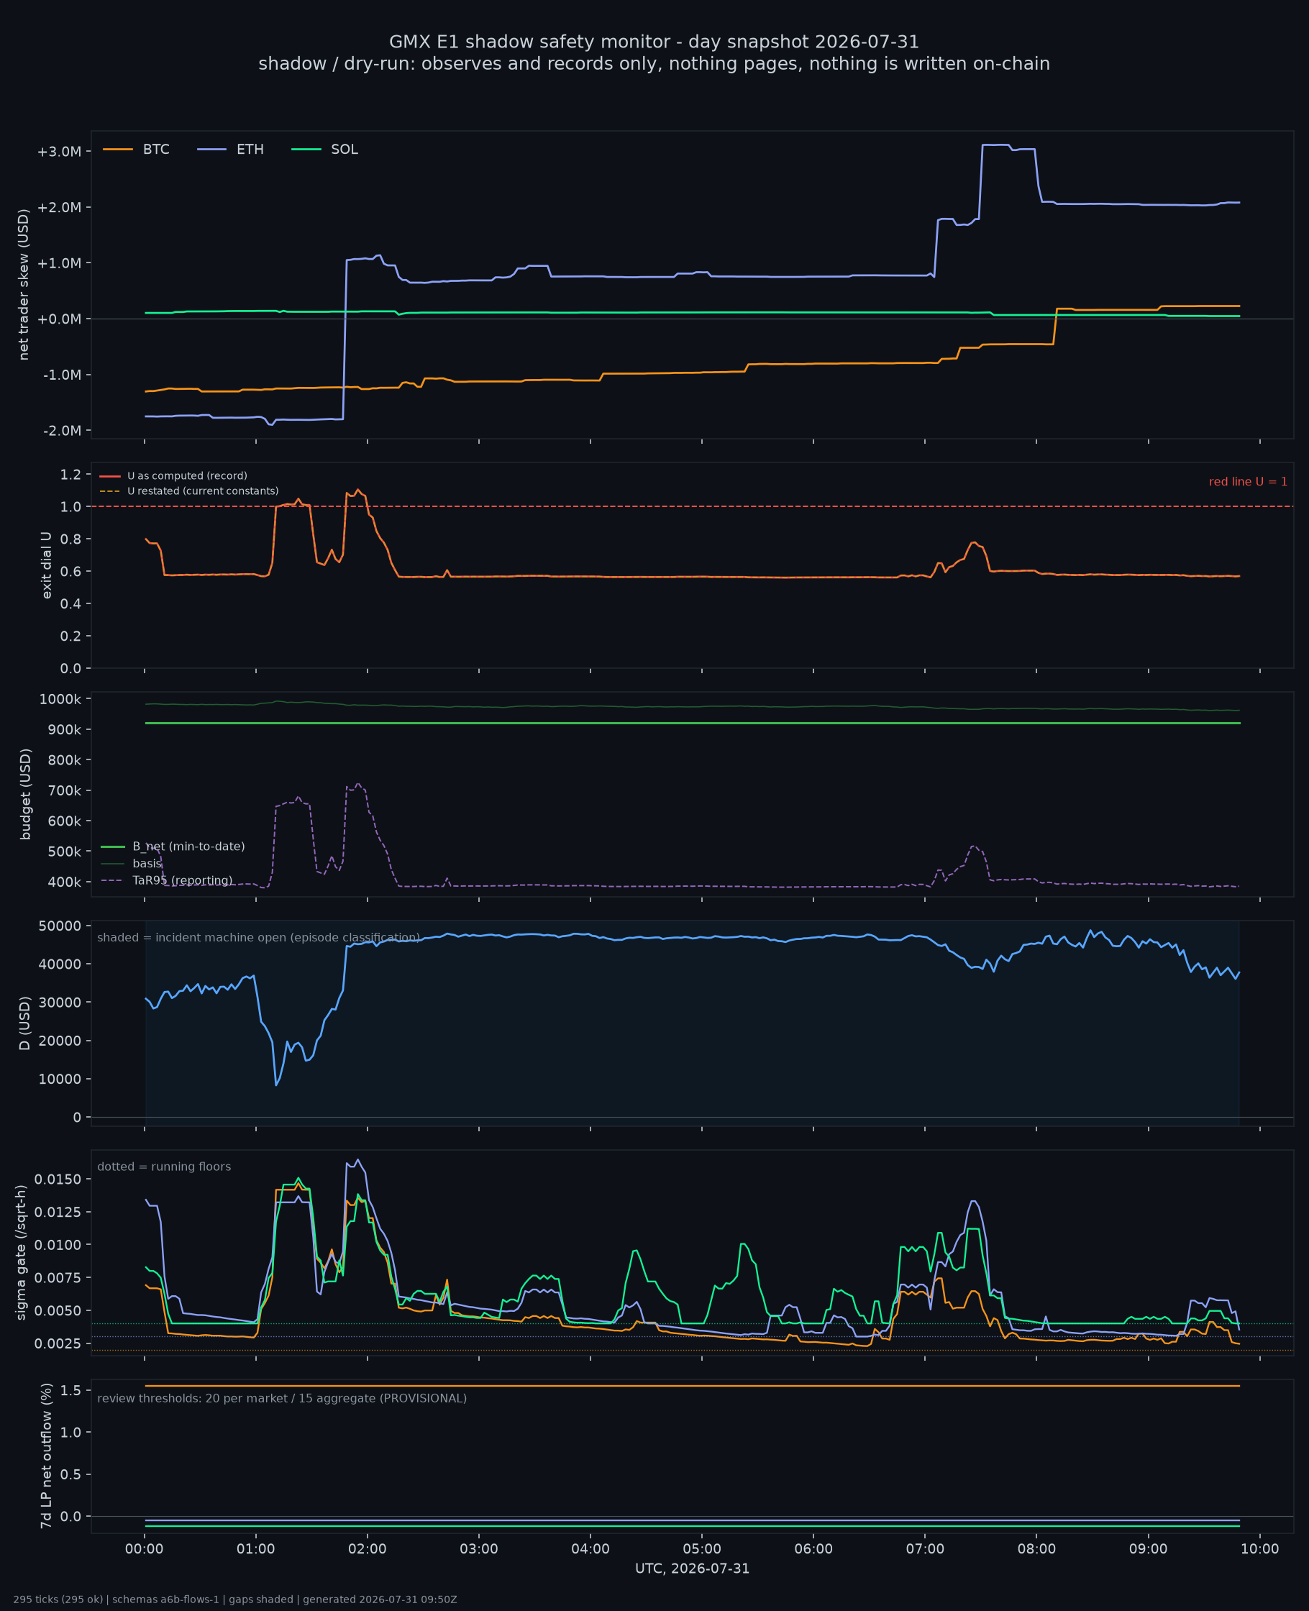Select the 'B_net (min-to-date)' legend entry
This screenshot has width=1309, height=1611.
173,846
